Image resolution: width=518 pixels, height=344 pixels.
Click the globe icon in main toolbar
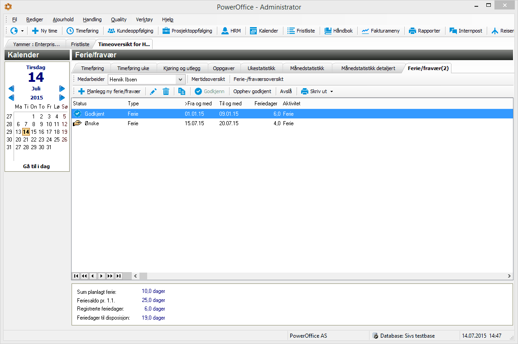click(x=14, y=31)
